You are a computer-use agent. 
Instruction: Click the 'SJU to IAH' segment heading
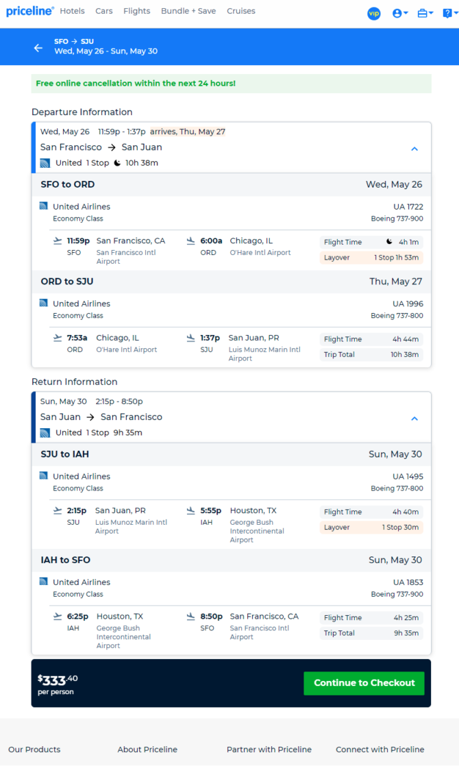(x=64, y=454)
